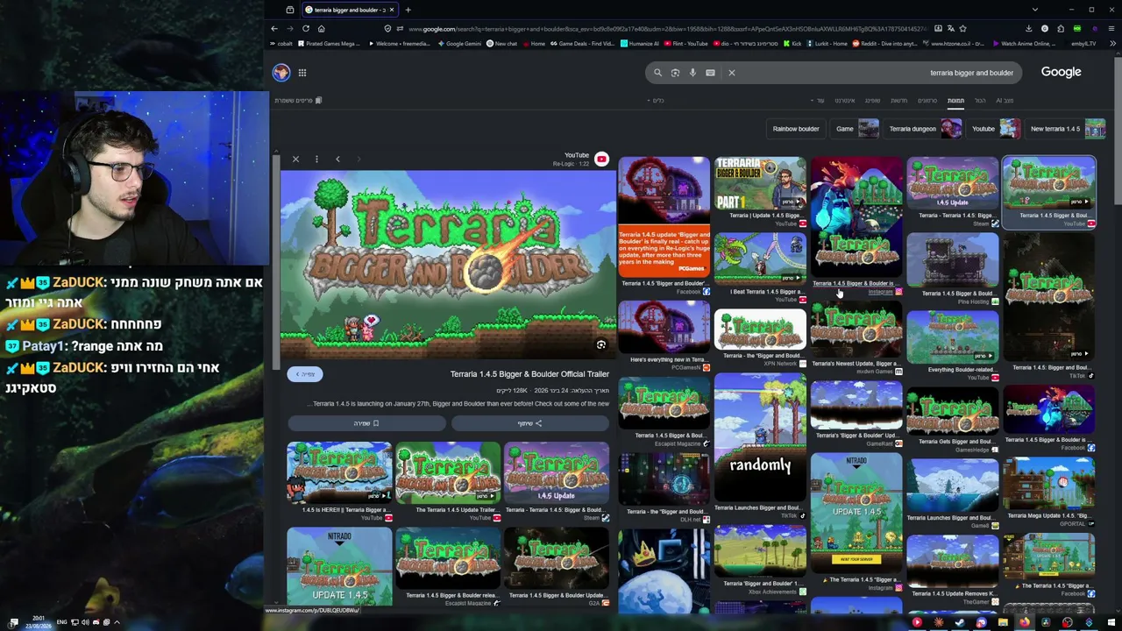The image size is (1122, 631).
Task: Switch to the 'הכול' all-results tab
Action: click(x=980, y=101)
